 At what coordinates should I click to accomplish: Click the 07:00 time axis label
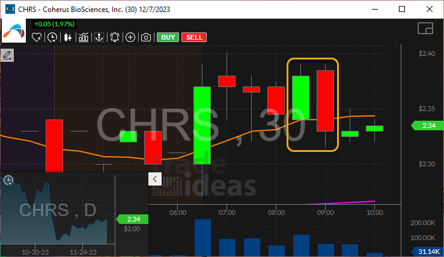(227, 213)
